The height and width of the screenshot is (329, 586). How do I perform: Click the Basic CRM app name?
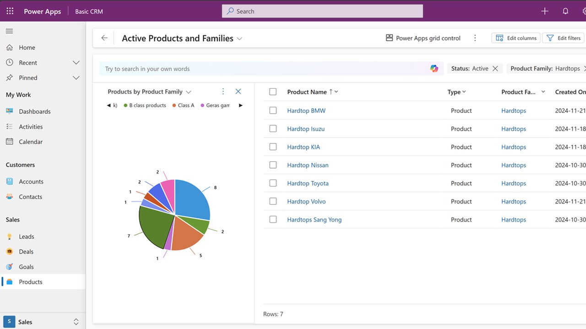pos(89,11)
